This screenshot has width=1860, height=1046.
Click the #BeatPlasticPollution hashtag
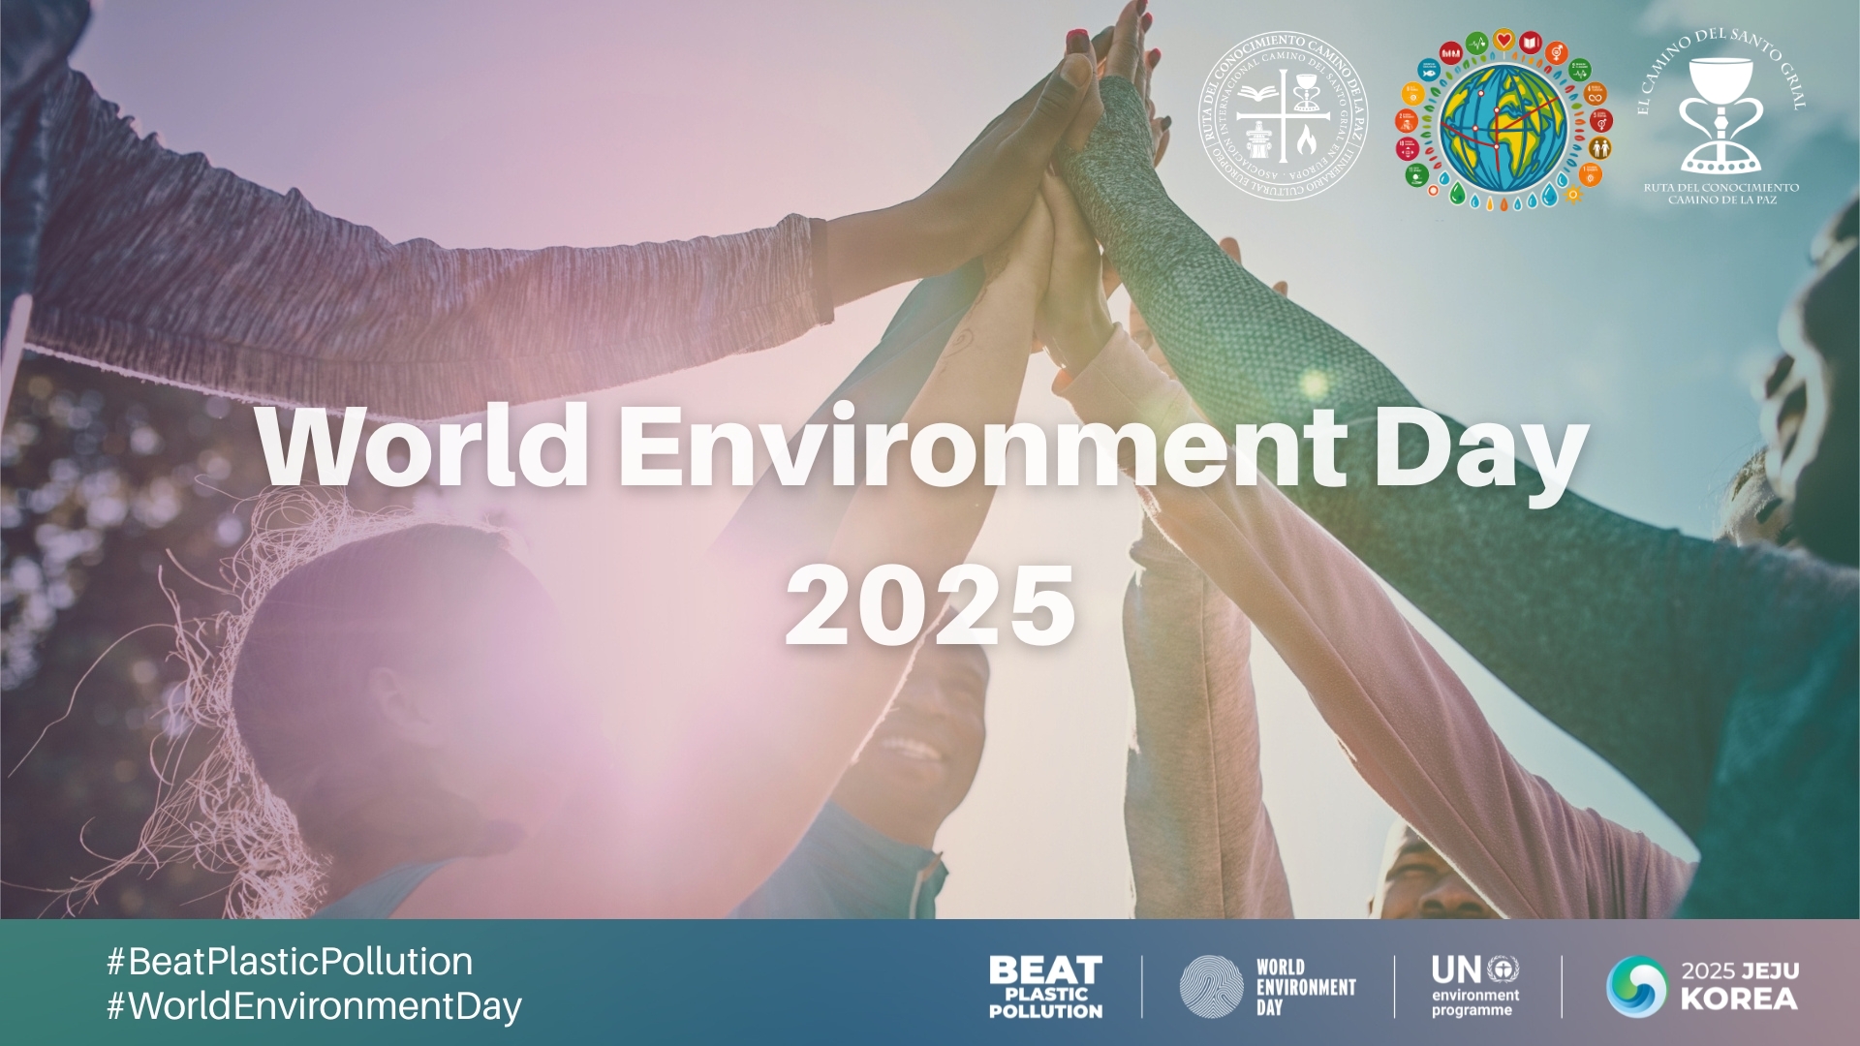(x=290, y=962)
